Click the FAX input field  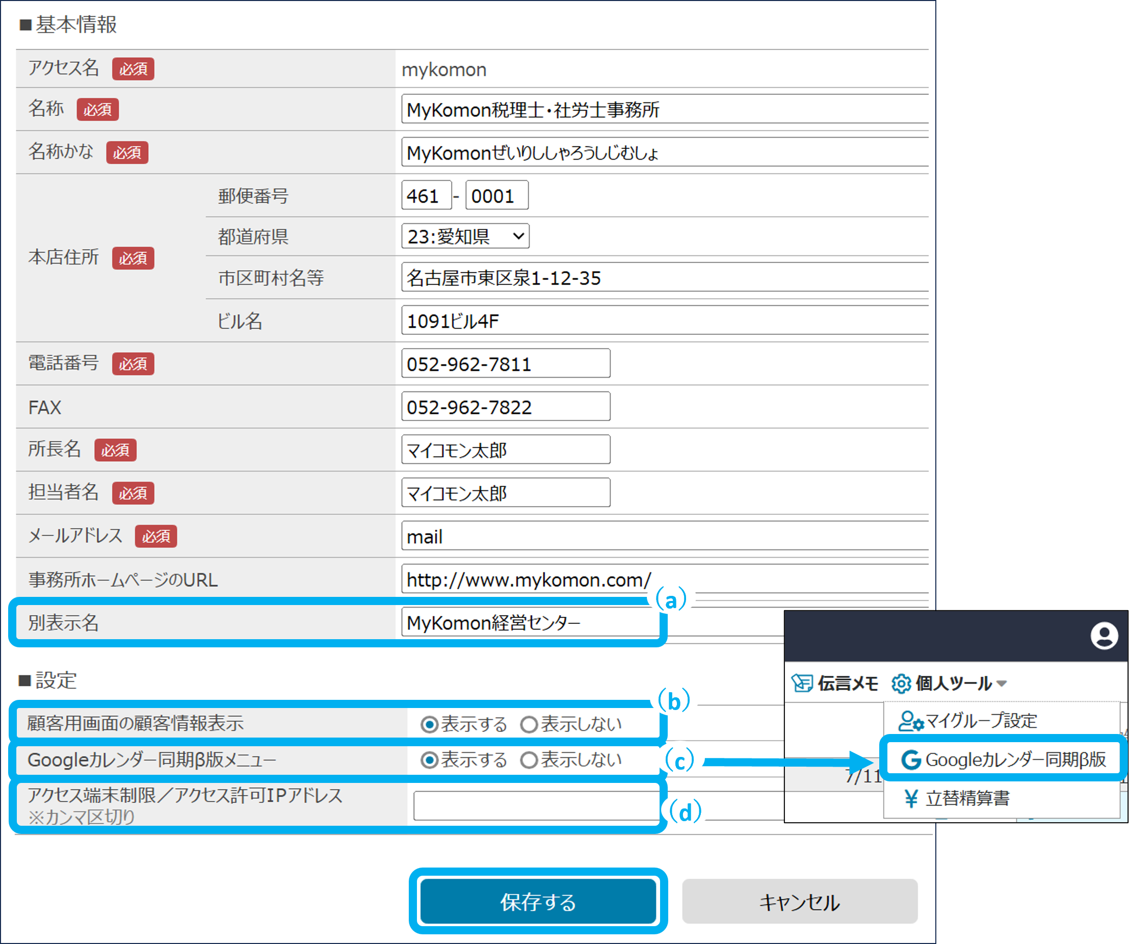[506, 406]
